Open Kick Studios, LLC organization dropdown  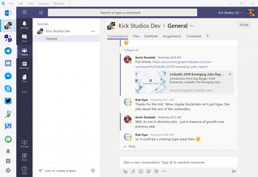[230, 13]
